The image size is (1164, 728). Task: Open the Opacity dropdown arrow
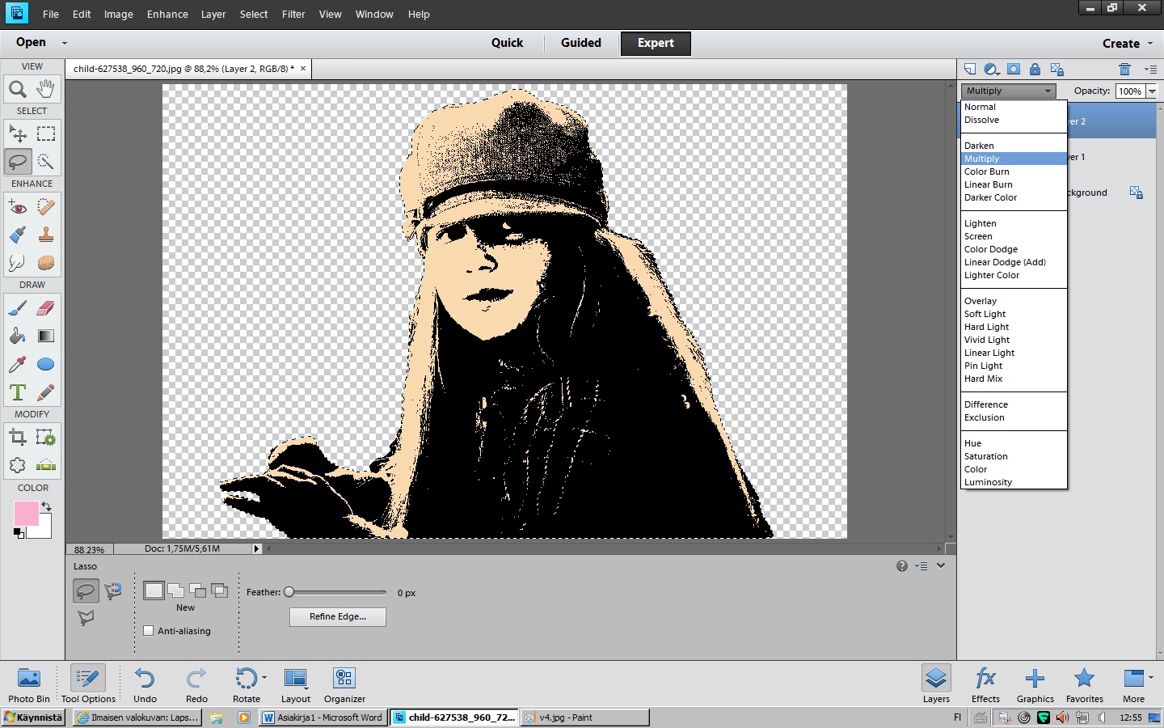(1152, 91)
